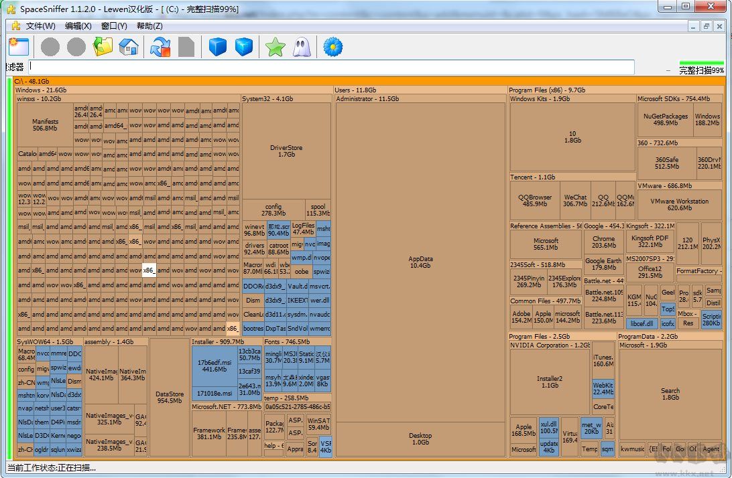Click into the filter text field
732x478 pixels.
331,68
